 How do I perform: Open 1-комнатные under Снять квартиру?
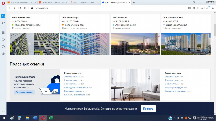[172, 76]
